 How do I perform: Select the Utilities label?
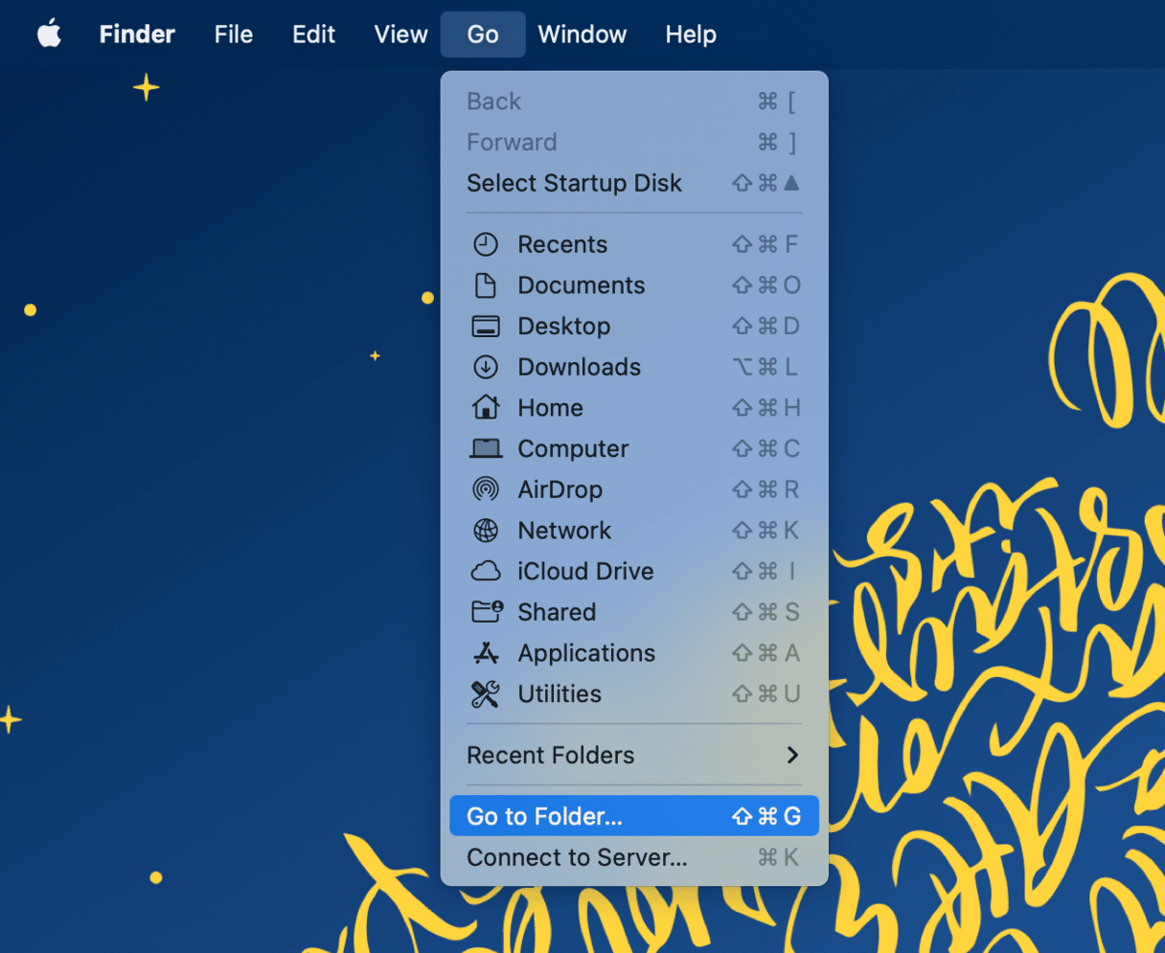(560, 694)
